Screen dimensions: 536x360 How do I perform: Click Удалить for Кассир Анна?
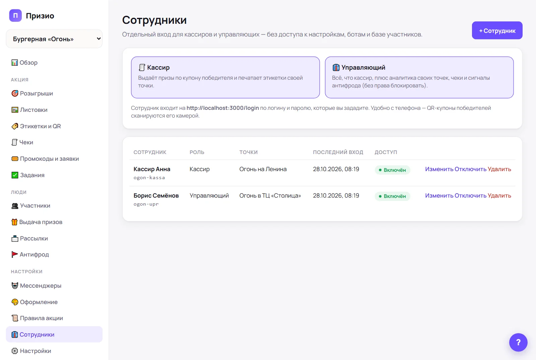(499, 169)
